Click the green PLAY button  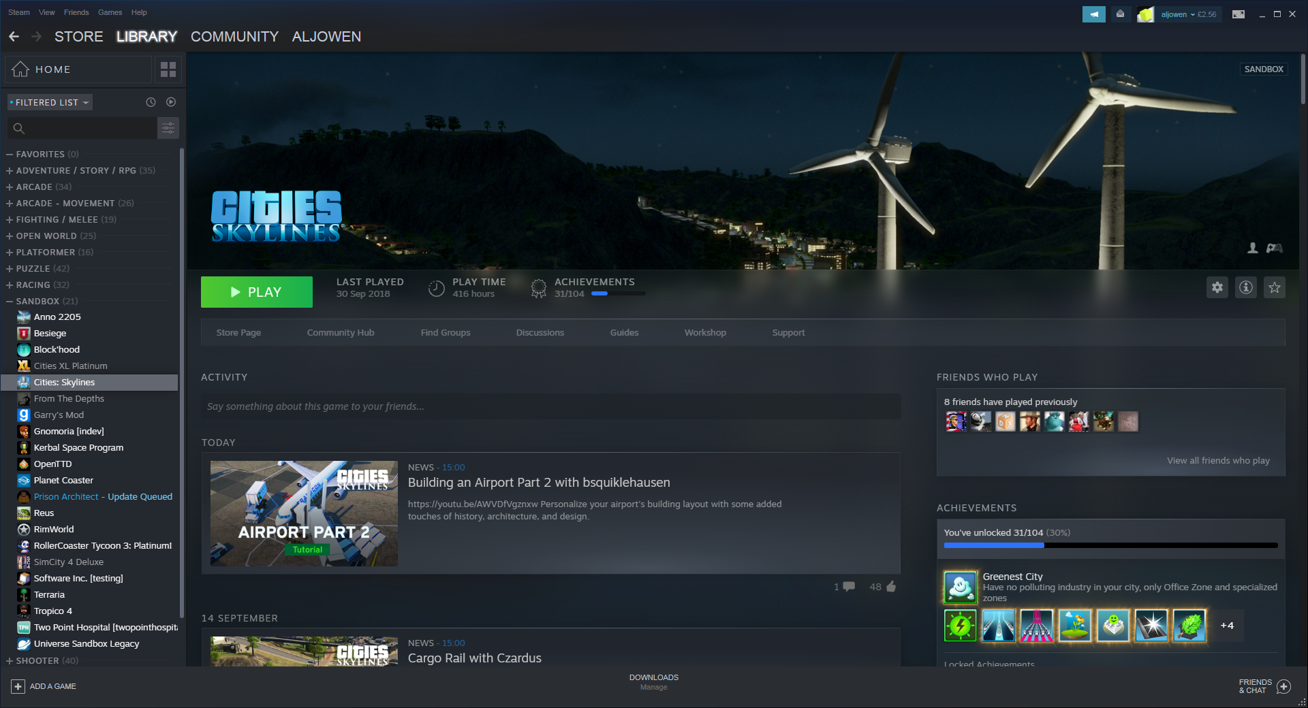click(257, 292)
